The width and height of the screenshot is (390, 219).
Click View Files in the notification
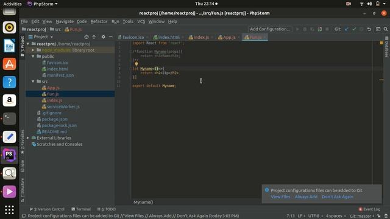(280, 196)
